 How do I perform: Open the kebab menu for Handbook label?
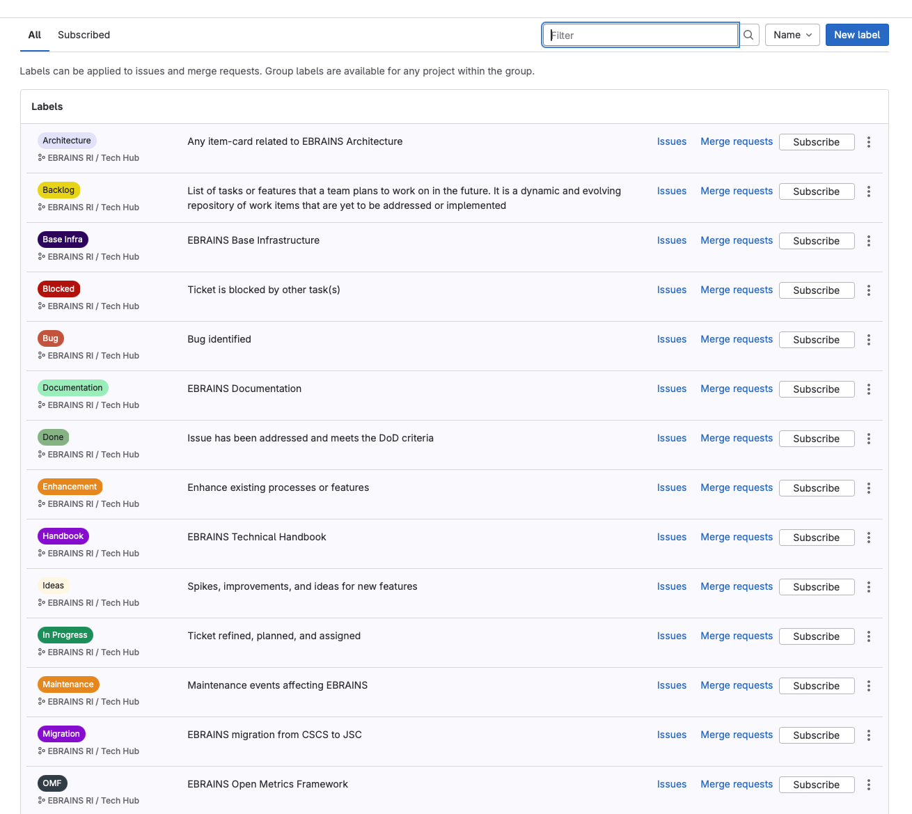[868, 538]
